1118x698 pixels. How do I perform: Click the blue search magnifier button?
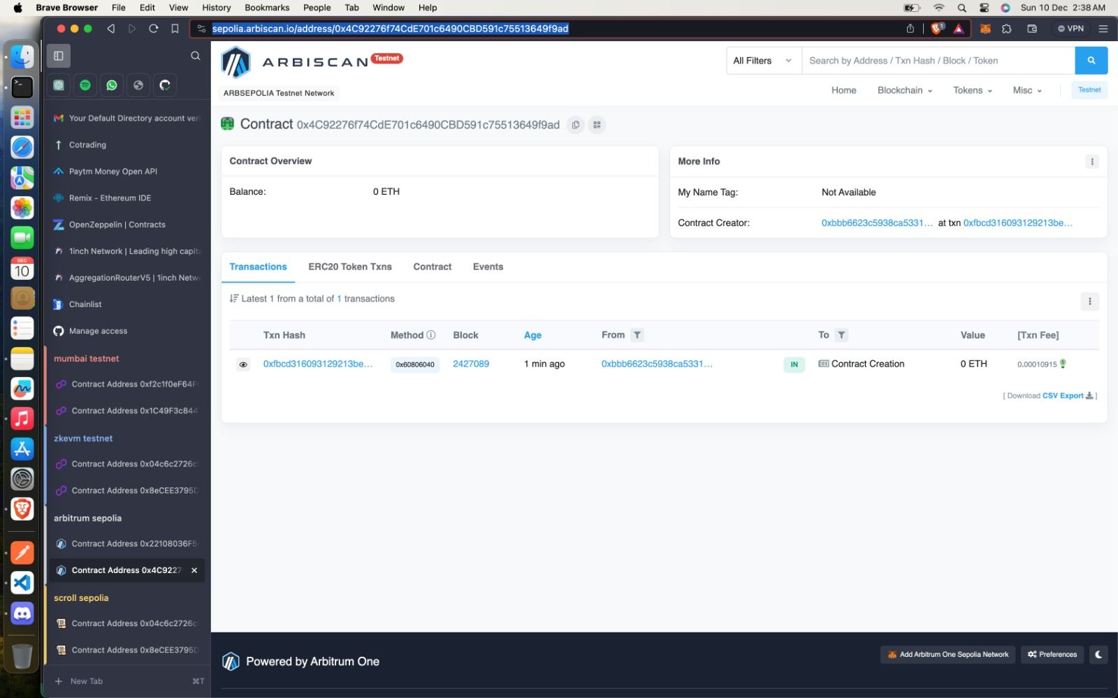[1091, 61]
